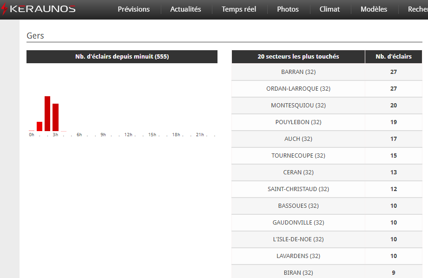Open the Actualités menu

[185, 9]
